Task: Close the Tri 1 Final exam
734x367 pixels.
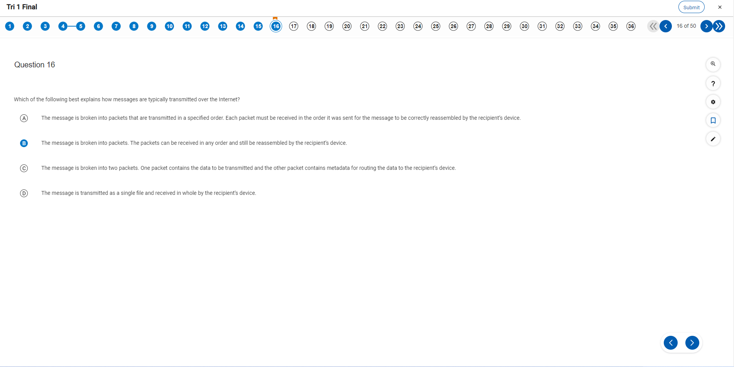Action: 720,7
